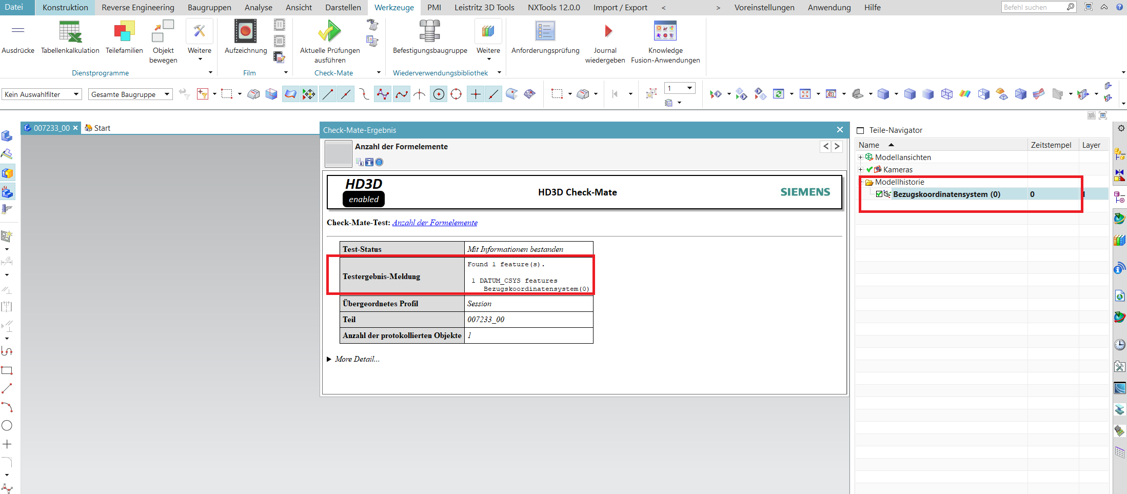Toggle Bezugskoordinatensystem (0) checkbox

point(879,194)
